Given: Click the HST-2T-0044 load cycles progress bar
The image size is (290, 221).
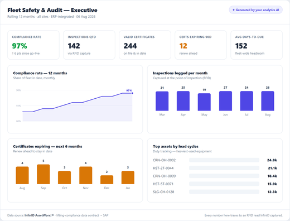Looking at the screenshot, I should coord(224,168).
